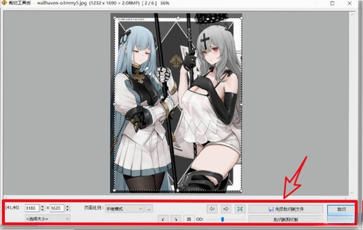The width and height of the screenshot is (363, 230).
Task: Focus the height field showing 1620
Action: pos(57,208)
